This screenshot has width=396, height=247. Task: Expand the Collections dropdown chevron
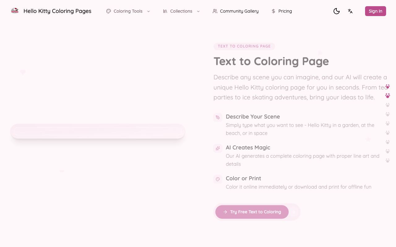tap(198, 11)
